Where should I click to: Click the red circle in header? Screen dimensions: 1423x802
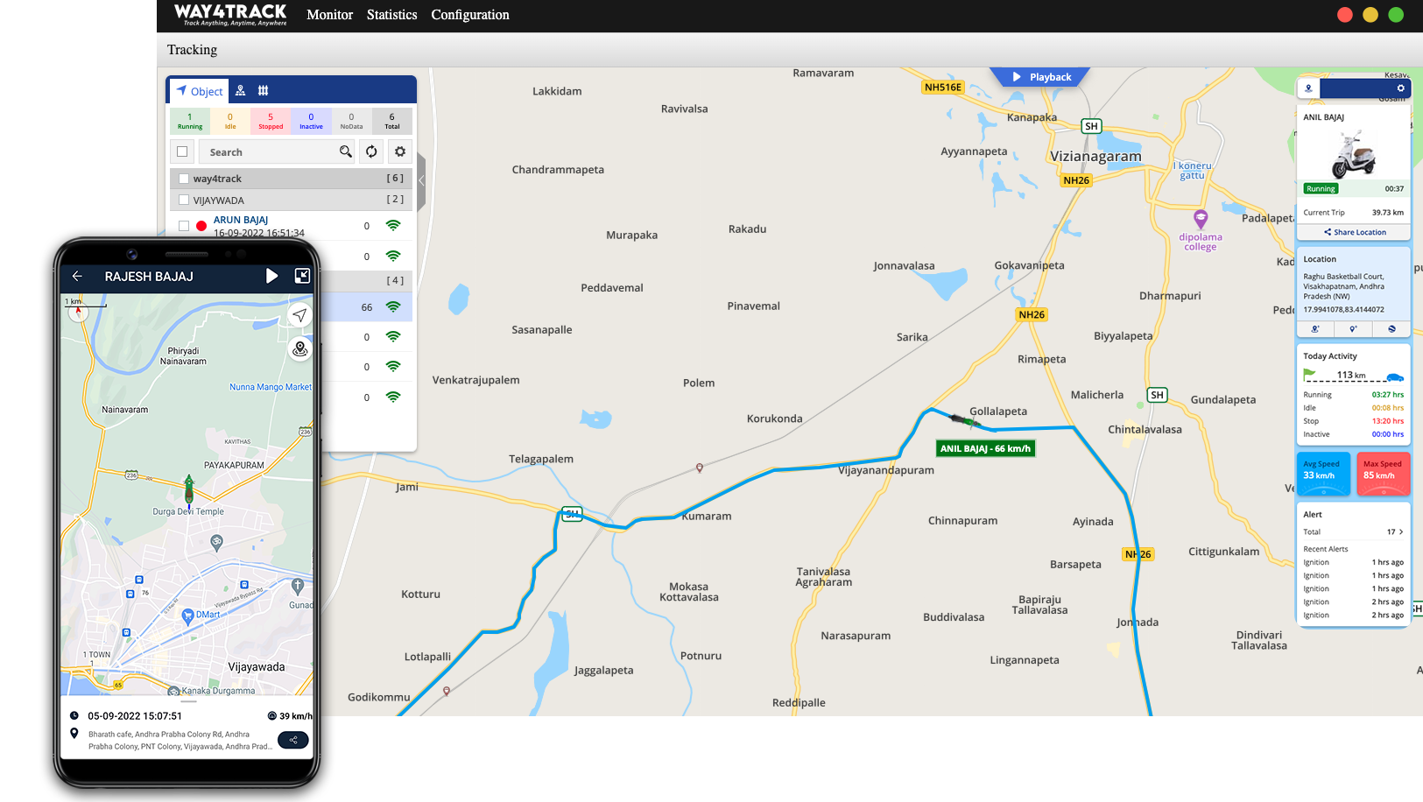(1345, 14)
